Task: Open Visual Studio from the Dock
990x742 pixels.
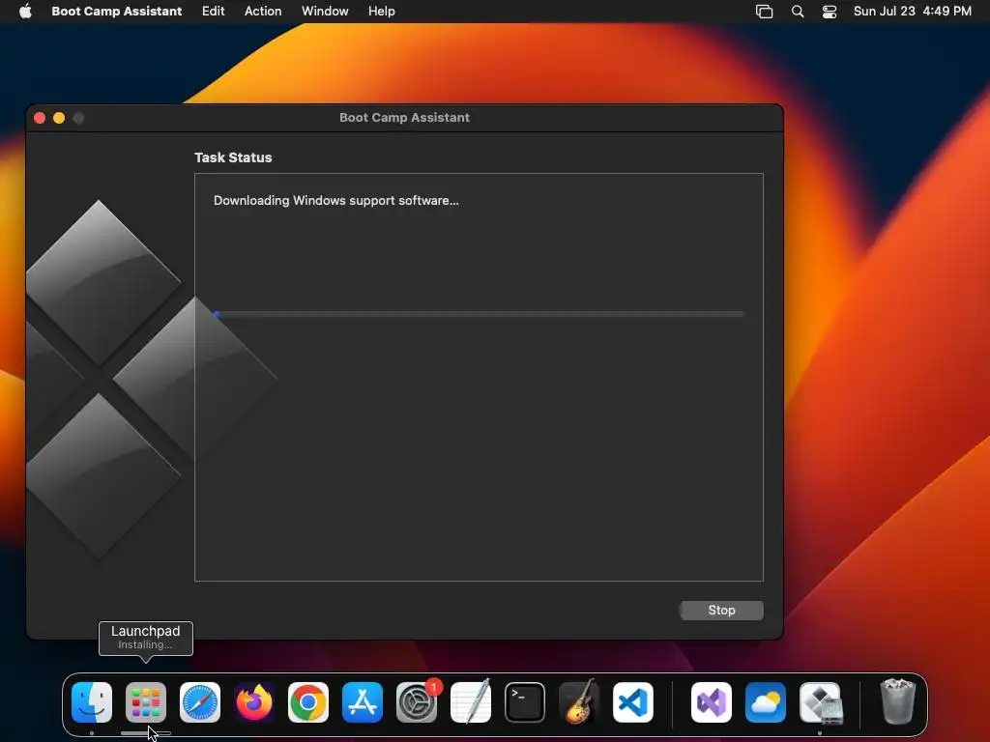Action: tap(712, 702)
